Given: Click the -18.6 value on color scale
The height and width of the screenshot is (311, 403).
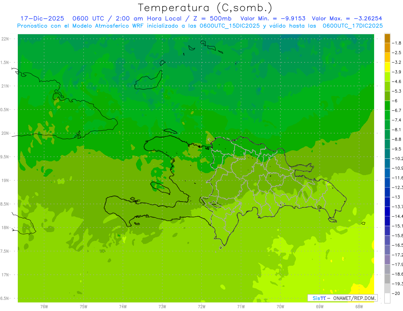Looking at the screenshot, I should click(397, 274).
